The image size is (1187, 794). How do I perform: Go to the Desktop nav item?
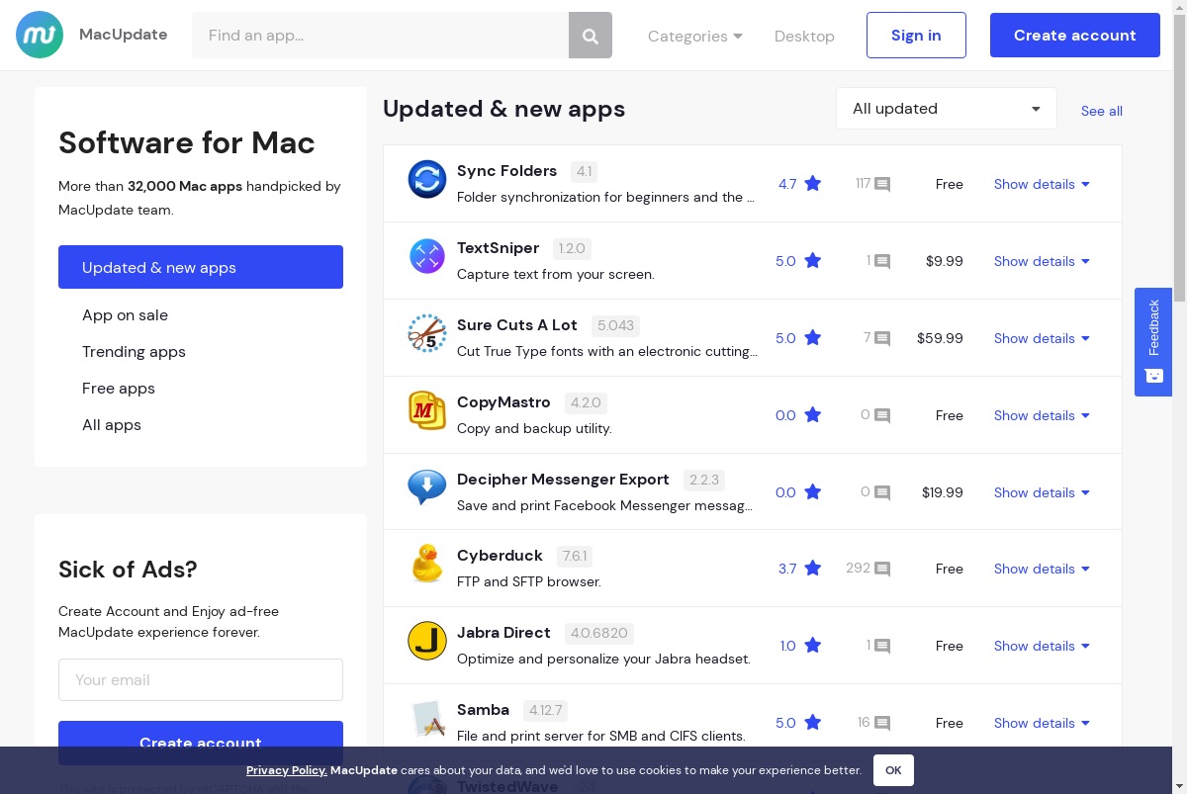804,36
